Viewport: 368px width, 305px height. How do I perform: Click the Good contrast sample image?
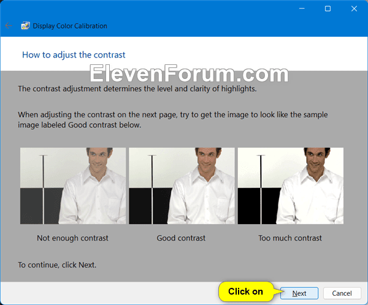[182, 186]
